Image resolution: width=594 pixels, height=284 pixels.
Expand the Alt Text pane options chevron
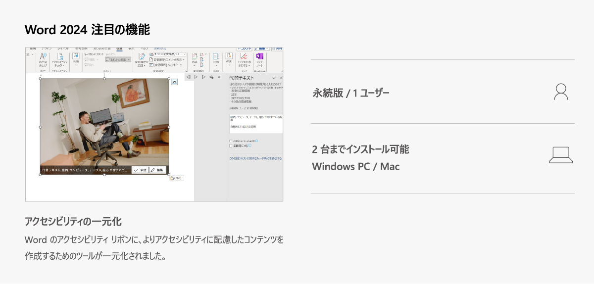click(x=274, y=78)
